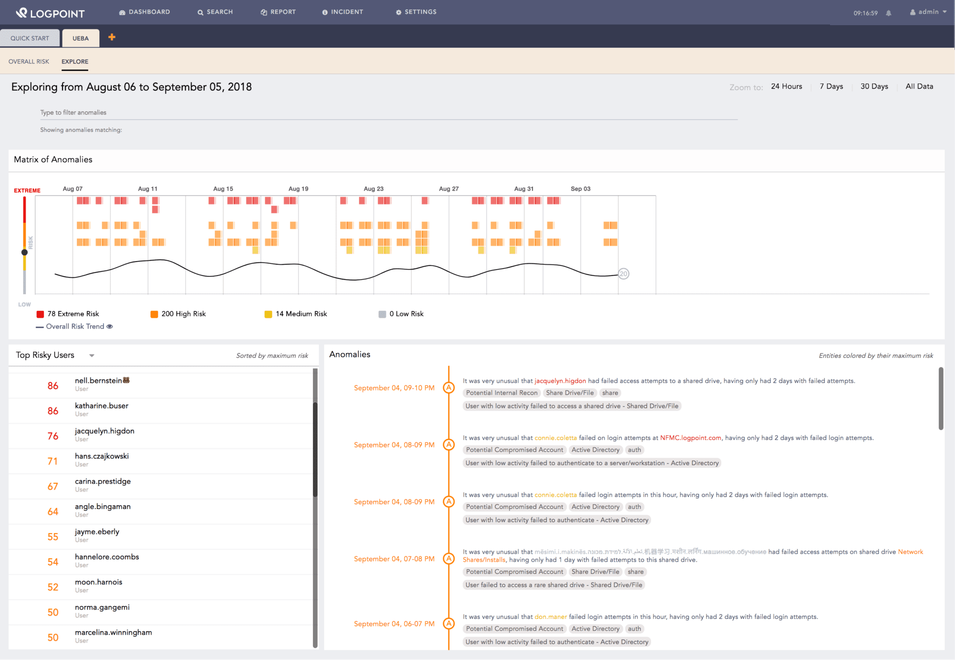Select user norma.gangemi
The width and height of the screenshot is (955, 660).
coord(160,612)
